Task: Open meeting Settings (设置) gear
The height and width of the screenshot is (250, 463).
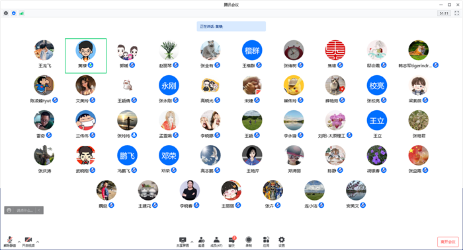Action: 281,242
